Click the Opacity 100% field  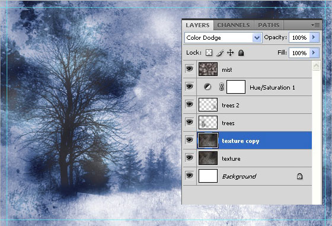(299, 38)
